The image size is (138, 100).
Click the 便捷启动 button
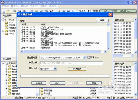pos(77,69)
